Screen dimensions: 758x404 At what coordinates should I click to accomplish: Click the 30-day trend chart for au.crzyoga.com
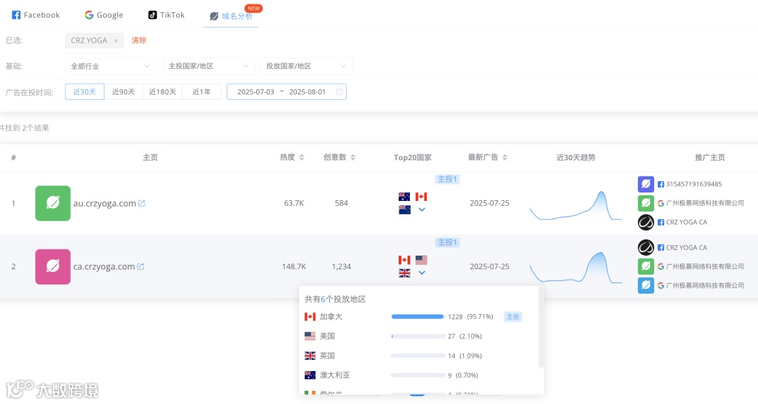(576, 206)
